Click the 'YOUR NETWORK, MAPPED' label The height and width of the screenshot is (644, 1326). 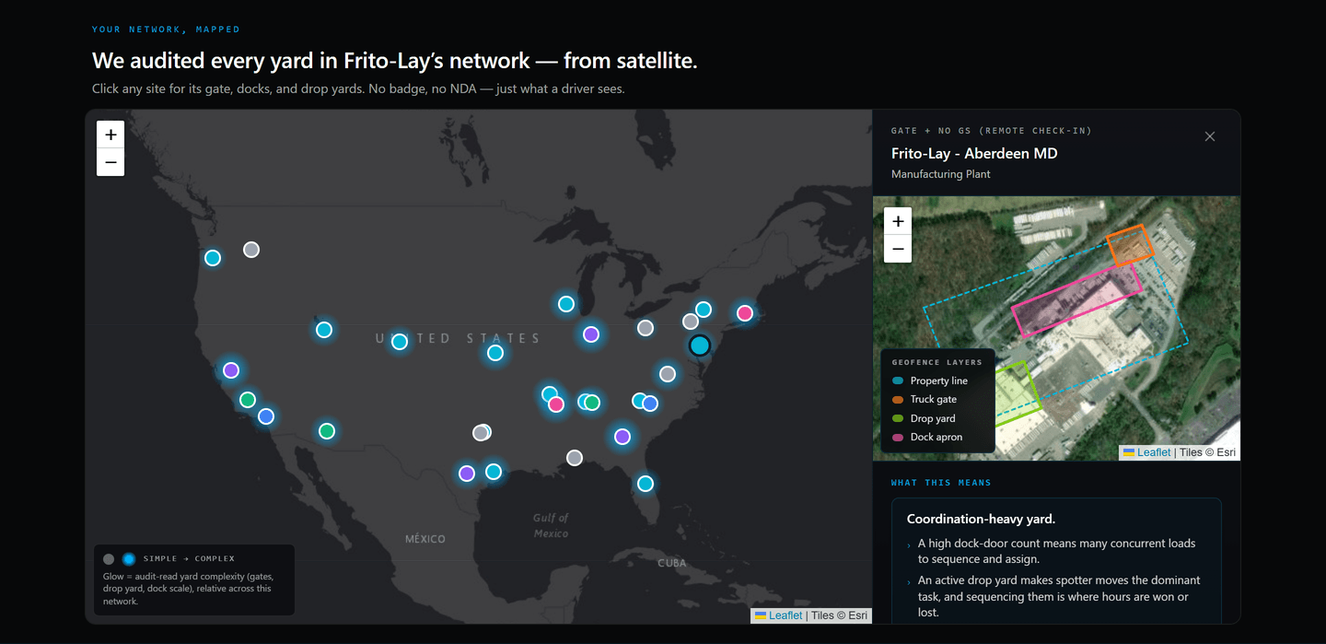point(166,29)
